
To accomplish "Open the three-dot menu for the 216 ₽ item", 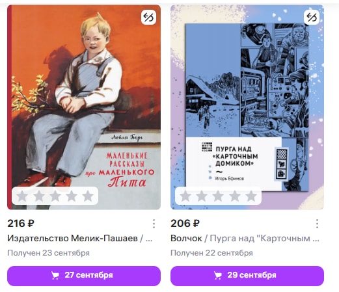I will tap(154, 224).
